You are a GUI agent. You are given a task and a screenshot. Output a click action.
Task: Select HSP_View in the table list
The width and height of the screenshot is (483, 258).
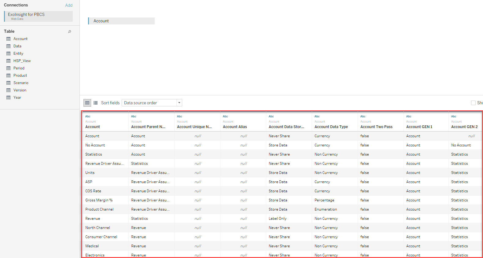(x=22, y=61)
